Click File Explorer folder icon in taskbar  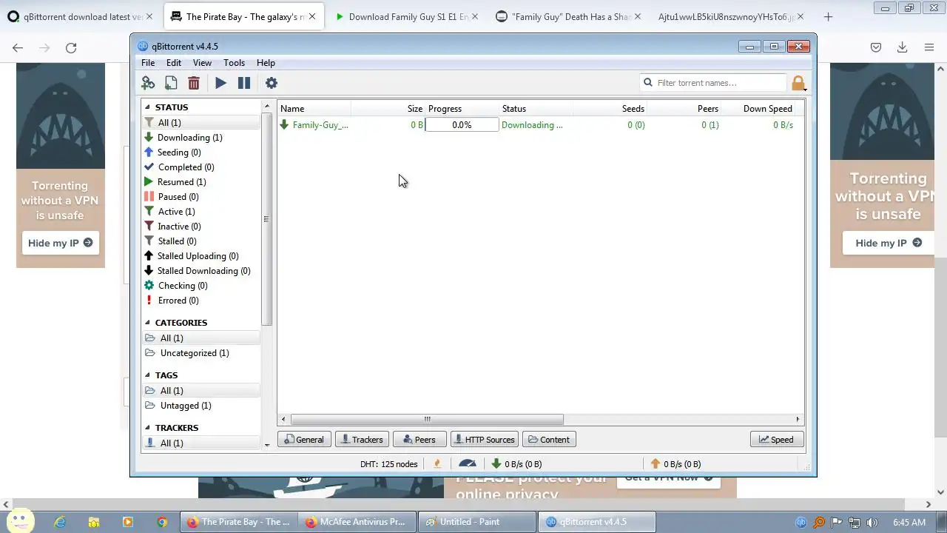[94, 522]
